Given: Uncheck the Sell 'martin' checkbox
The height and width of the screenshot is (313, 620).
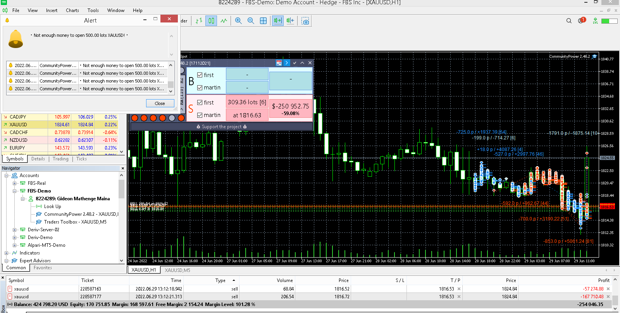Looking at the screenshot, I should click(200, 115).
